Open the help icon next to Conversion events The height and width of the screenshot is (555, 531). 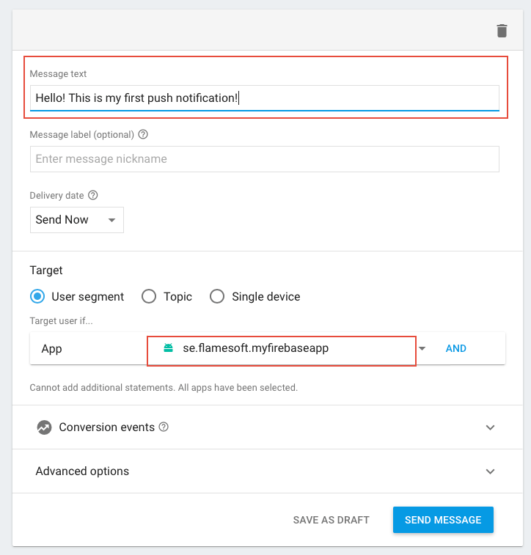coord(164,427)
